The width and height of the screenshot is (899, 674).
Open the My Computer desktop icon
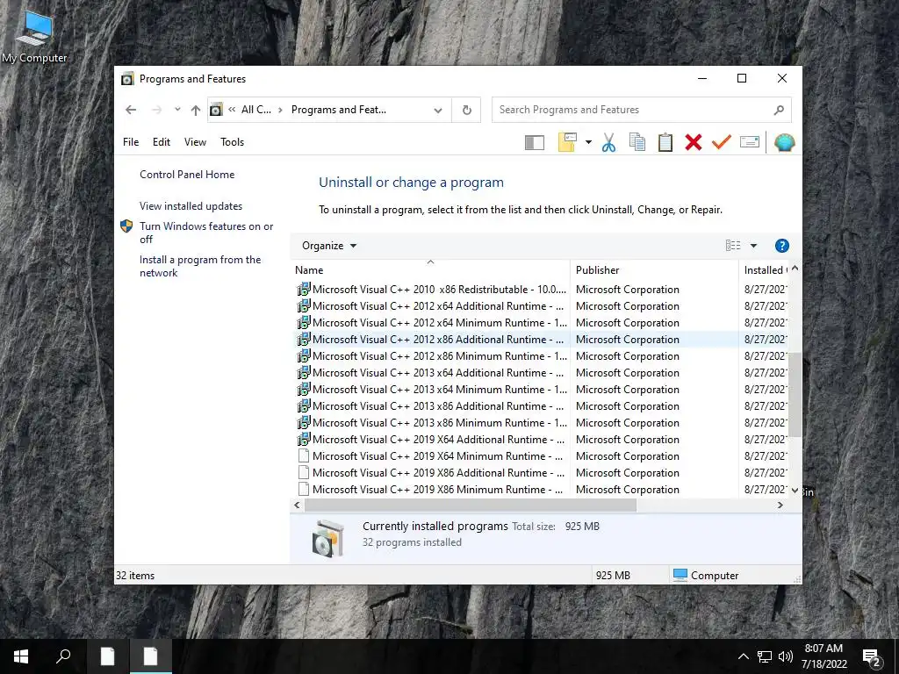pyautogui.click(x=34, y=37)
